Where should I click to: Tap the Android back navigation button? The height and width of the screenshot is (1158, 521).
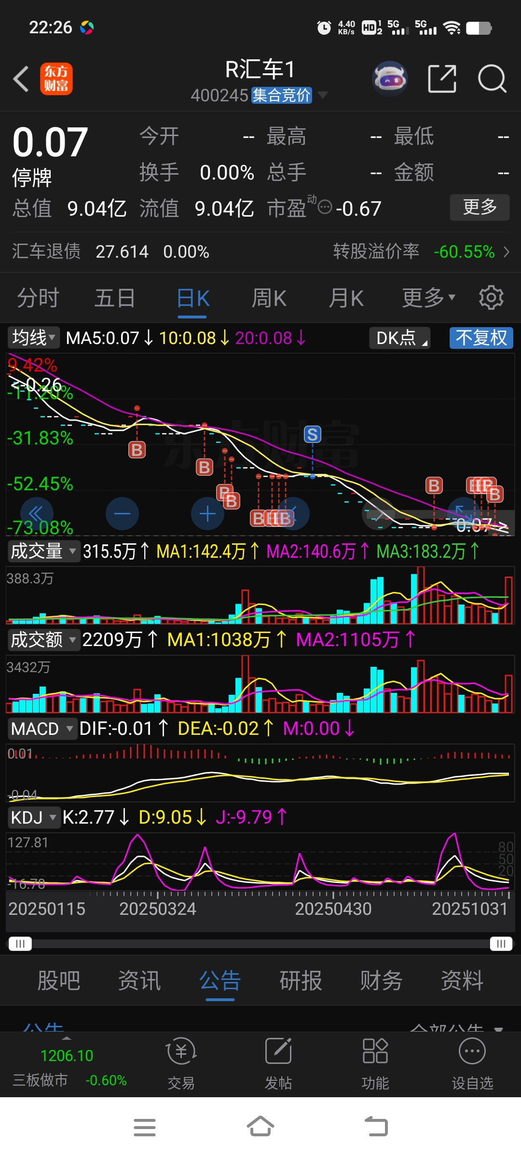(x=376, y=1127)
